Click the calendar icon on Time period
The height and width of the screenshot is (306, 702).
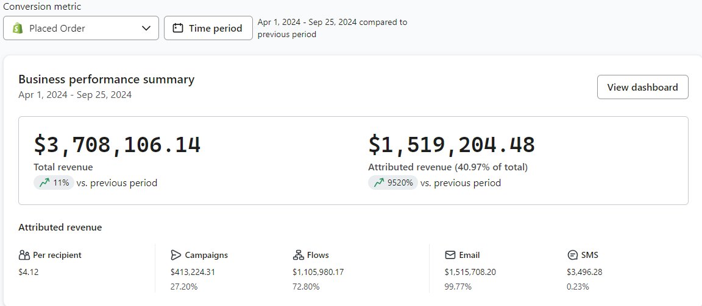pos(178,28)
